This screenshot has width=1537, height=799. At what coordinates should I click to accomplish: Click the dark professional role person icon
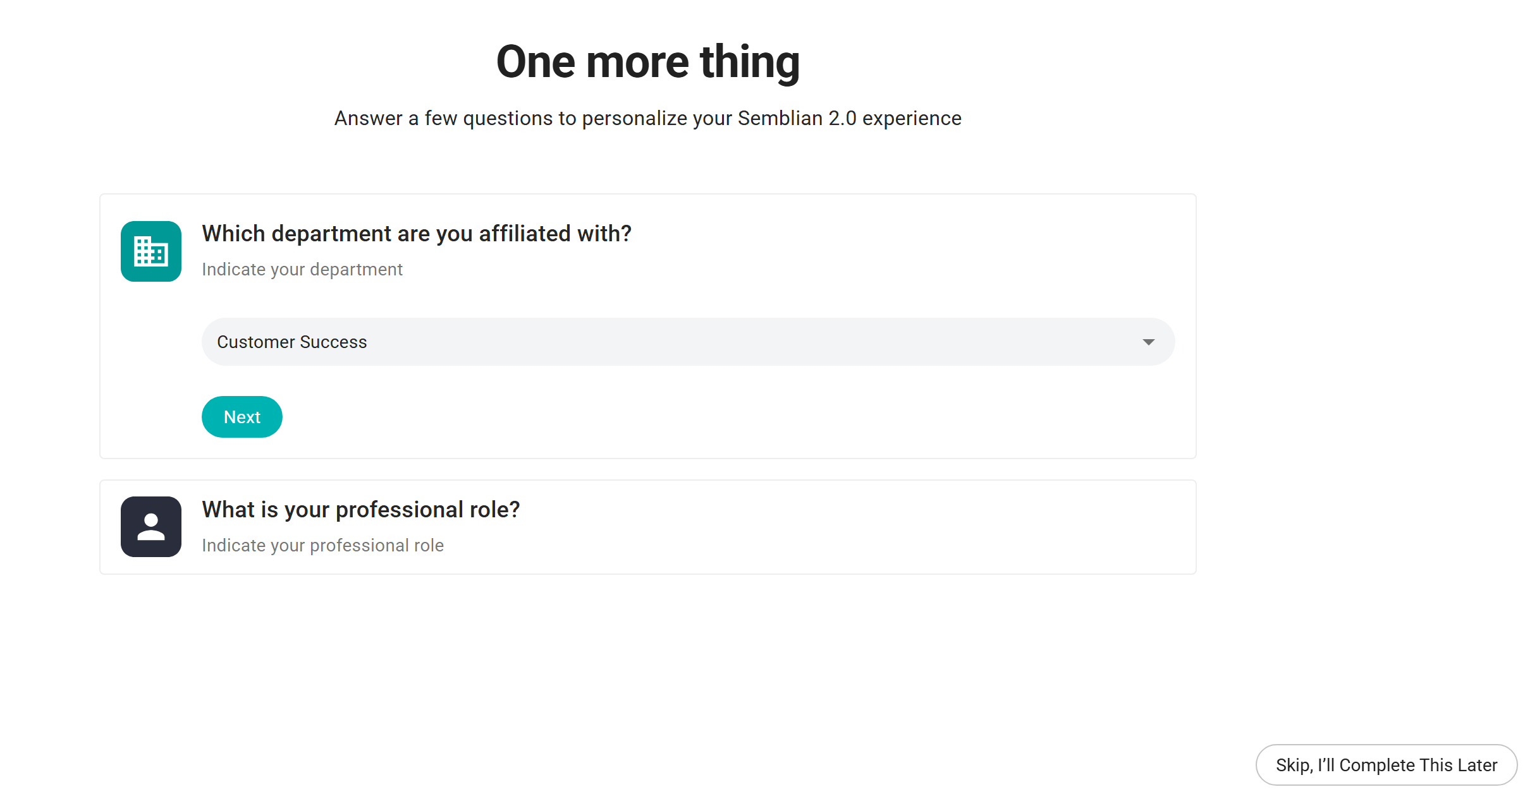point(151,527)
